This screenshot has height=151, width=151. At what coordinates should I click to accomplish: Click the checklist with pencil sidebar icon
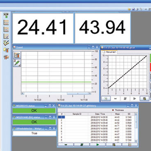point(6,43)
